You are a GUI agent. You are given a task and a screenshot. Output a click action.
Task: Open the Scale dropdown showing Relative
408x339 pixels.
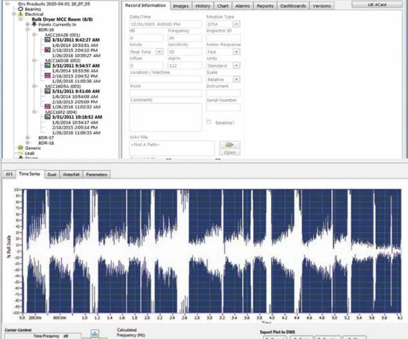coord(236,79)
